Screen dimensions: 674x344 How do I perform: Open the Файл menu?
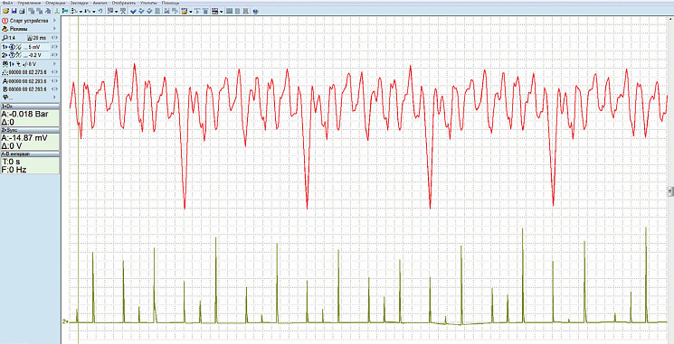coord(7,3)
